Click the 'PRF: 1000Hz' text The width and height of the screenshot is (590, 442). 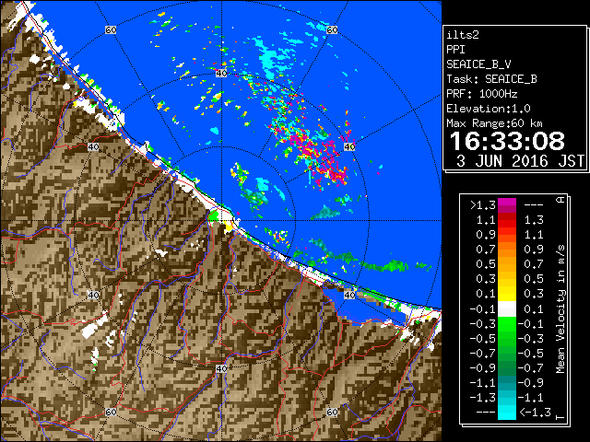coord(481,94)
